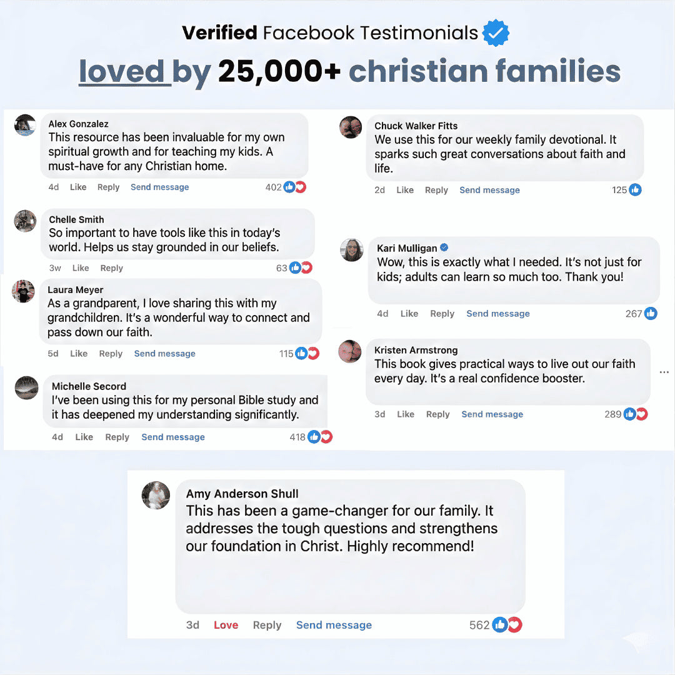Like Chelle Smith's comment
Screen dimensions: 675x675
pos(81,268)
